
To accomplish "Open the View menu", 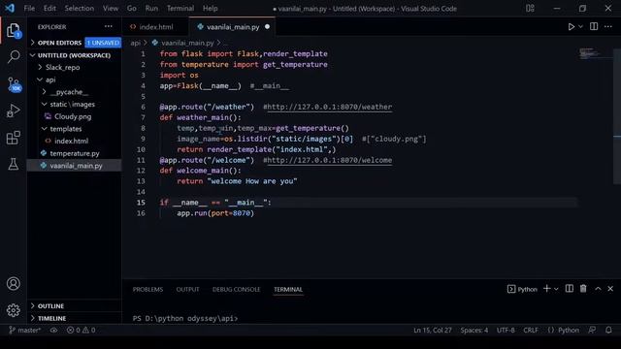I will [111, 9].
